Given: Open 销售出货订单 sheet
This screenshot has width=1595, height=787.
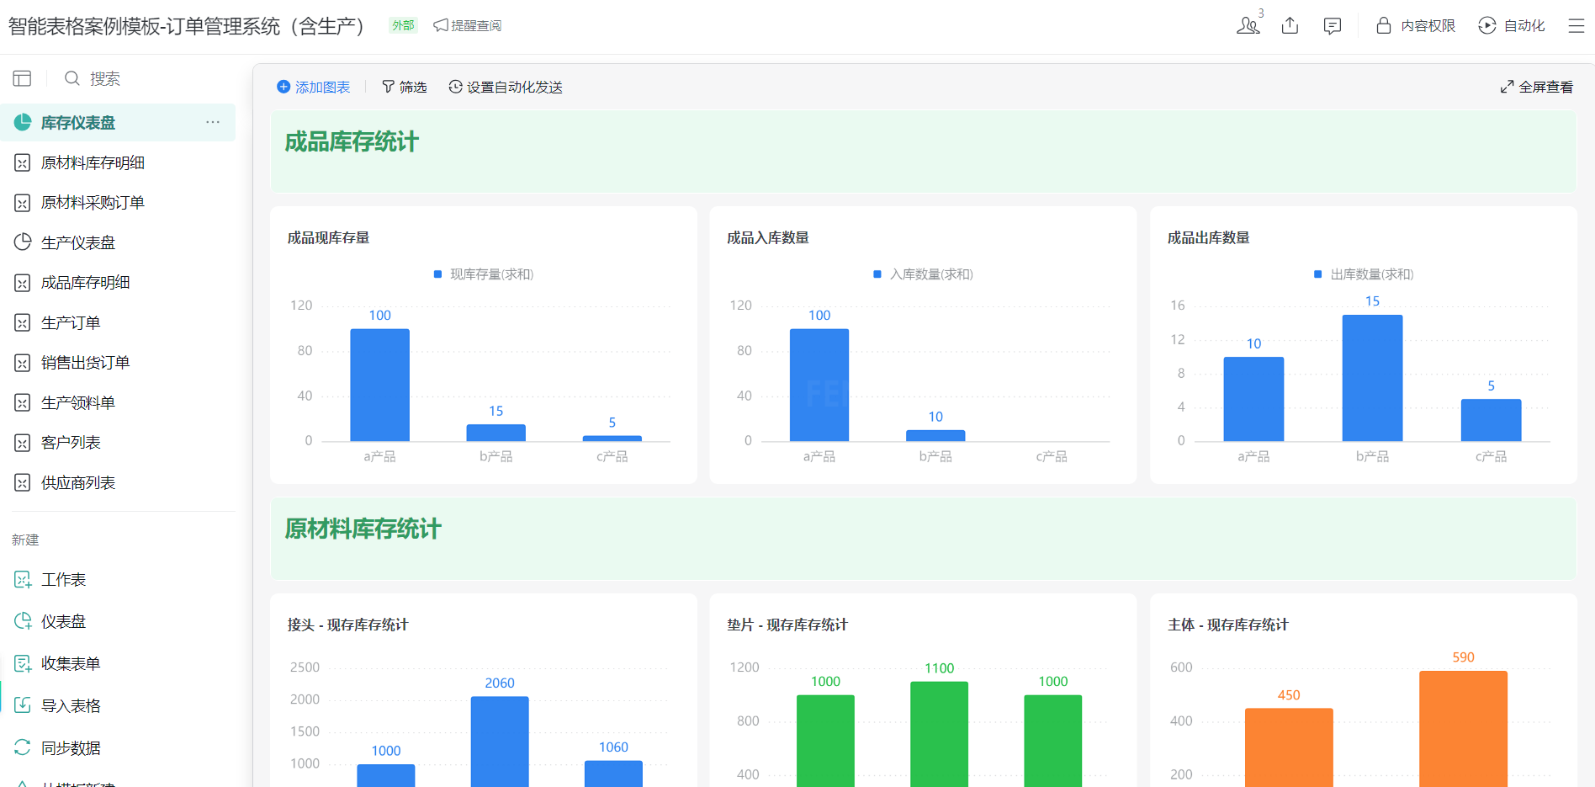Looking at the screenshot, I should [x=118, y=363].
